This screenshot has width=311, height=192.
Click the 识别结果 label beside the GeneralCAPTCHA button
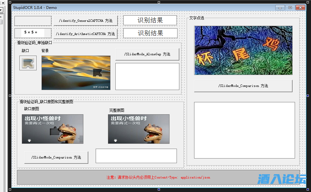click(x=150, y=20)
